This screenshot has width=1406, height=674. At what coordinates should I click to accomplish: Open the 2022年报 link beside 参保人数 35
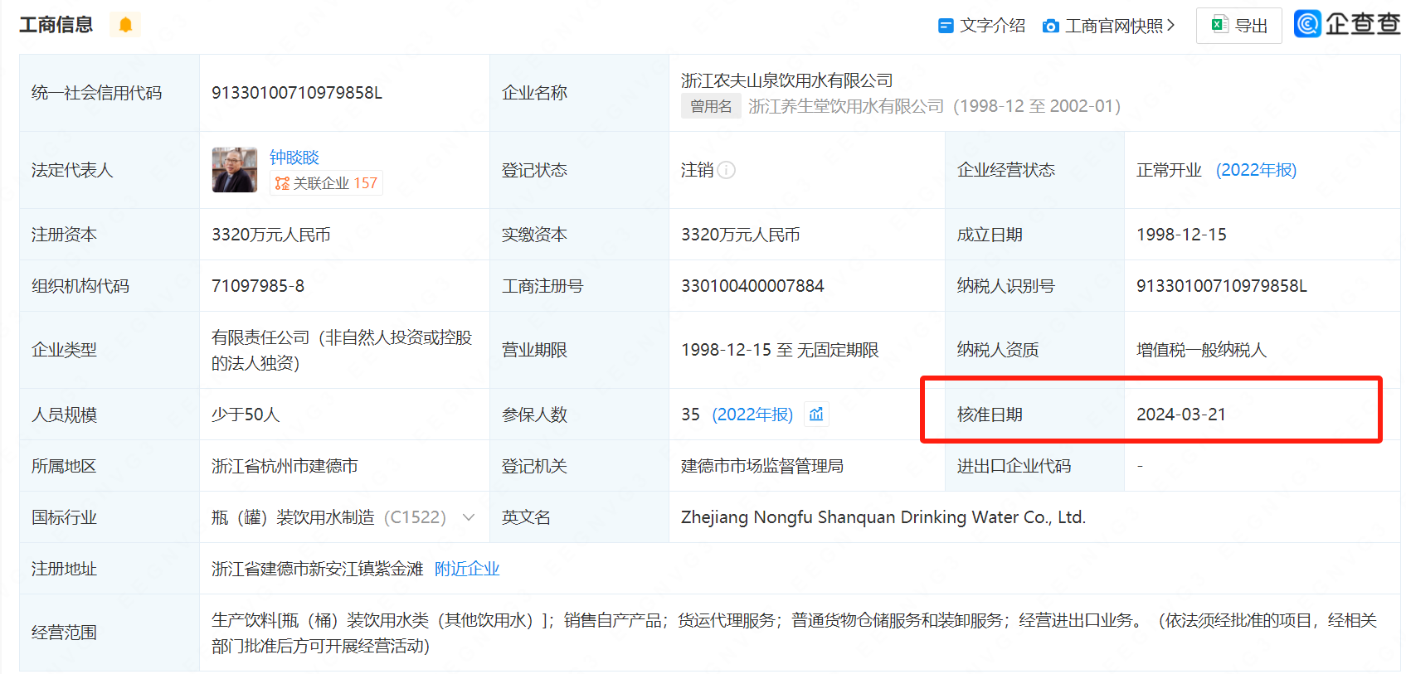point(752,415)
